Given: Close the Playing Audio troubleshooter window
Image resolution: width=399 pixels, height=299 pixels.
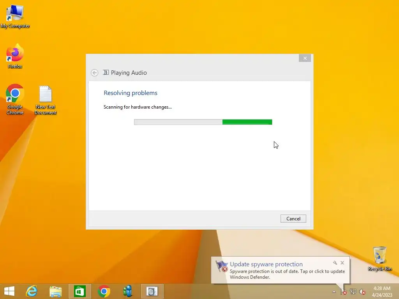Looking at the screenshot, I should (x=305, y=58).
